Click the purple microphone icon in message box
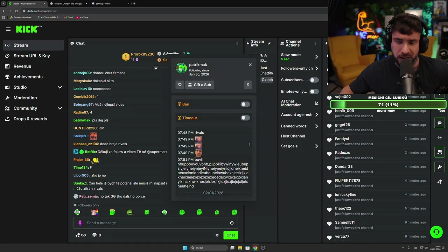The width and height of the screenshot is (448, 252). (x=80, y=223)
